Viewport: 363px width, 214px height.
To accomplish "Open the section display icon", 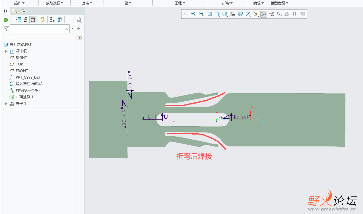I will pos(248,14).
